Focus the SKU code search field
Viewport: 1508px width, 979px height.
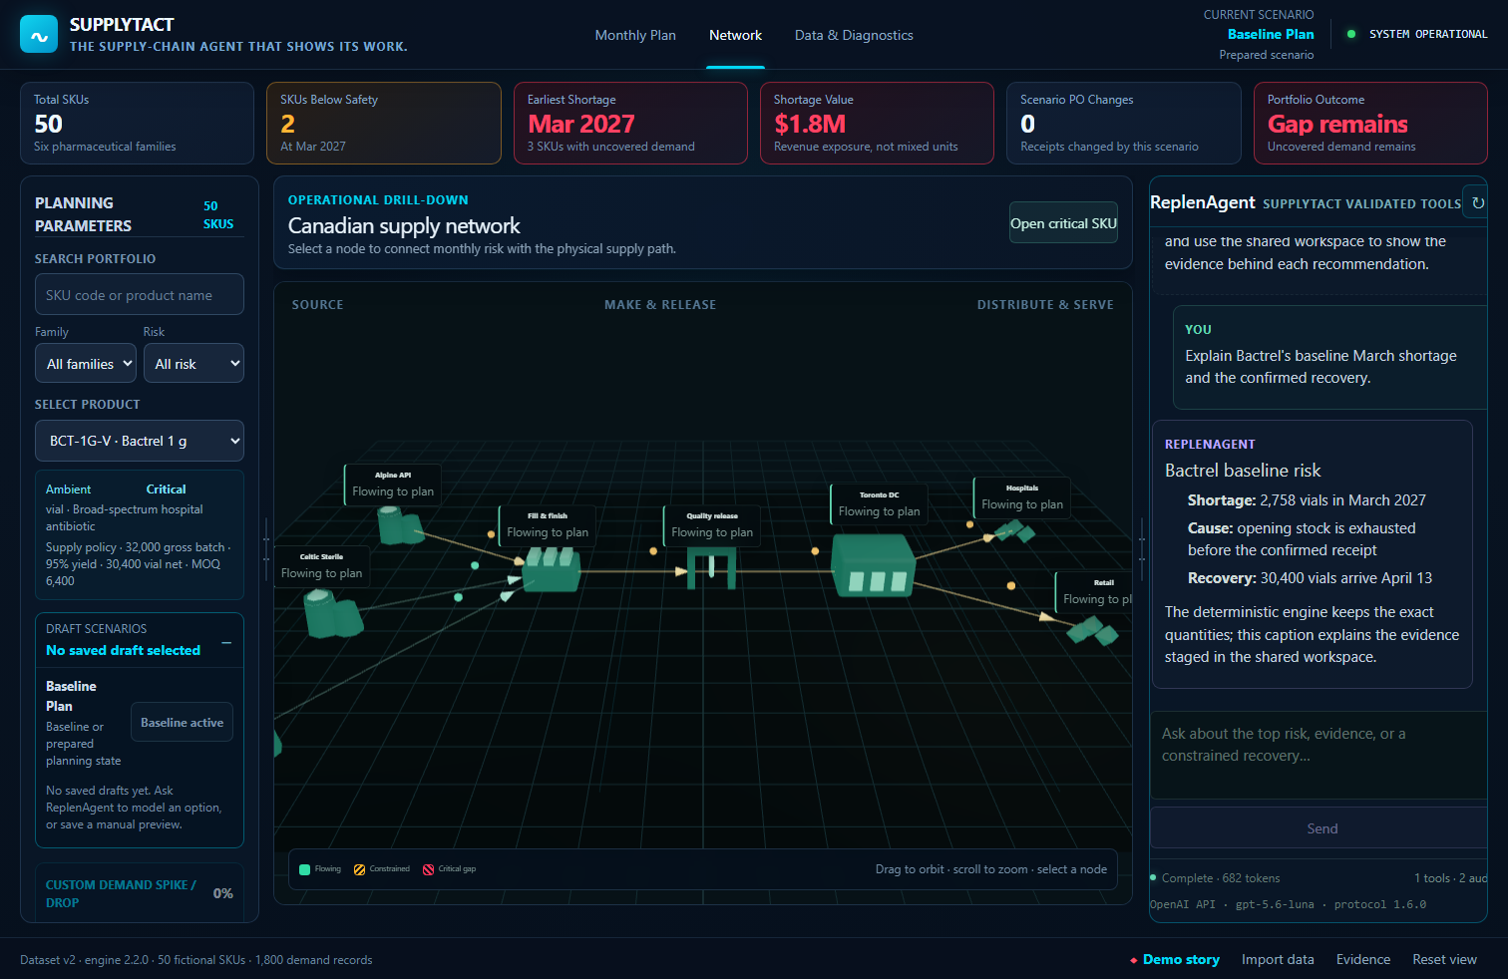click(140, 294)
